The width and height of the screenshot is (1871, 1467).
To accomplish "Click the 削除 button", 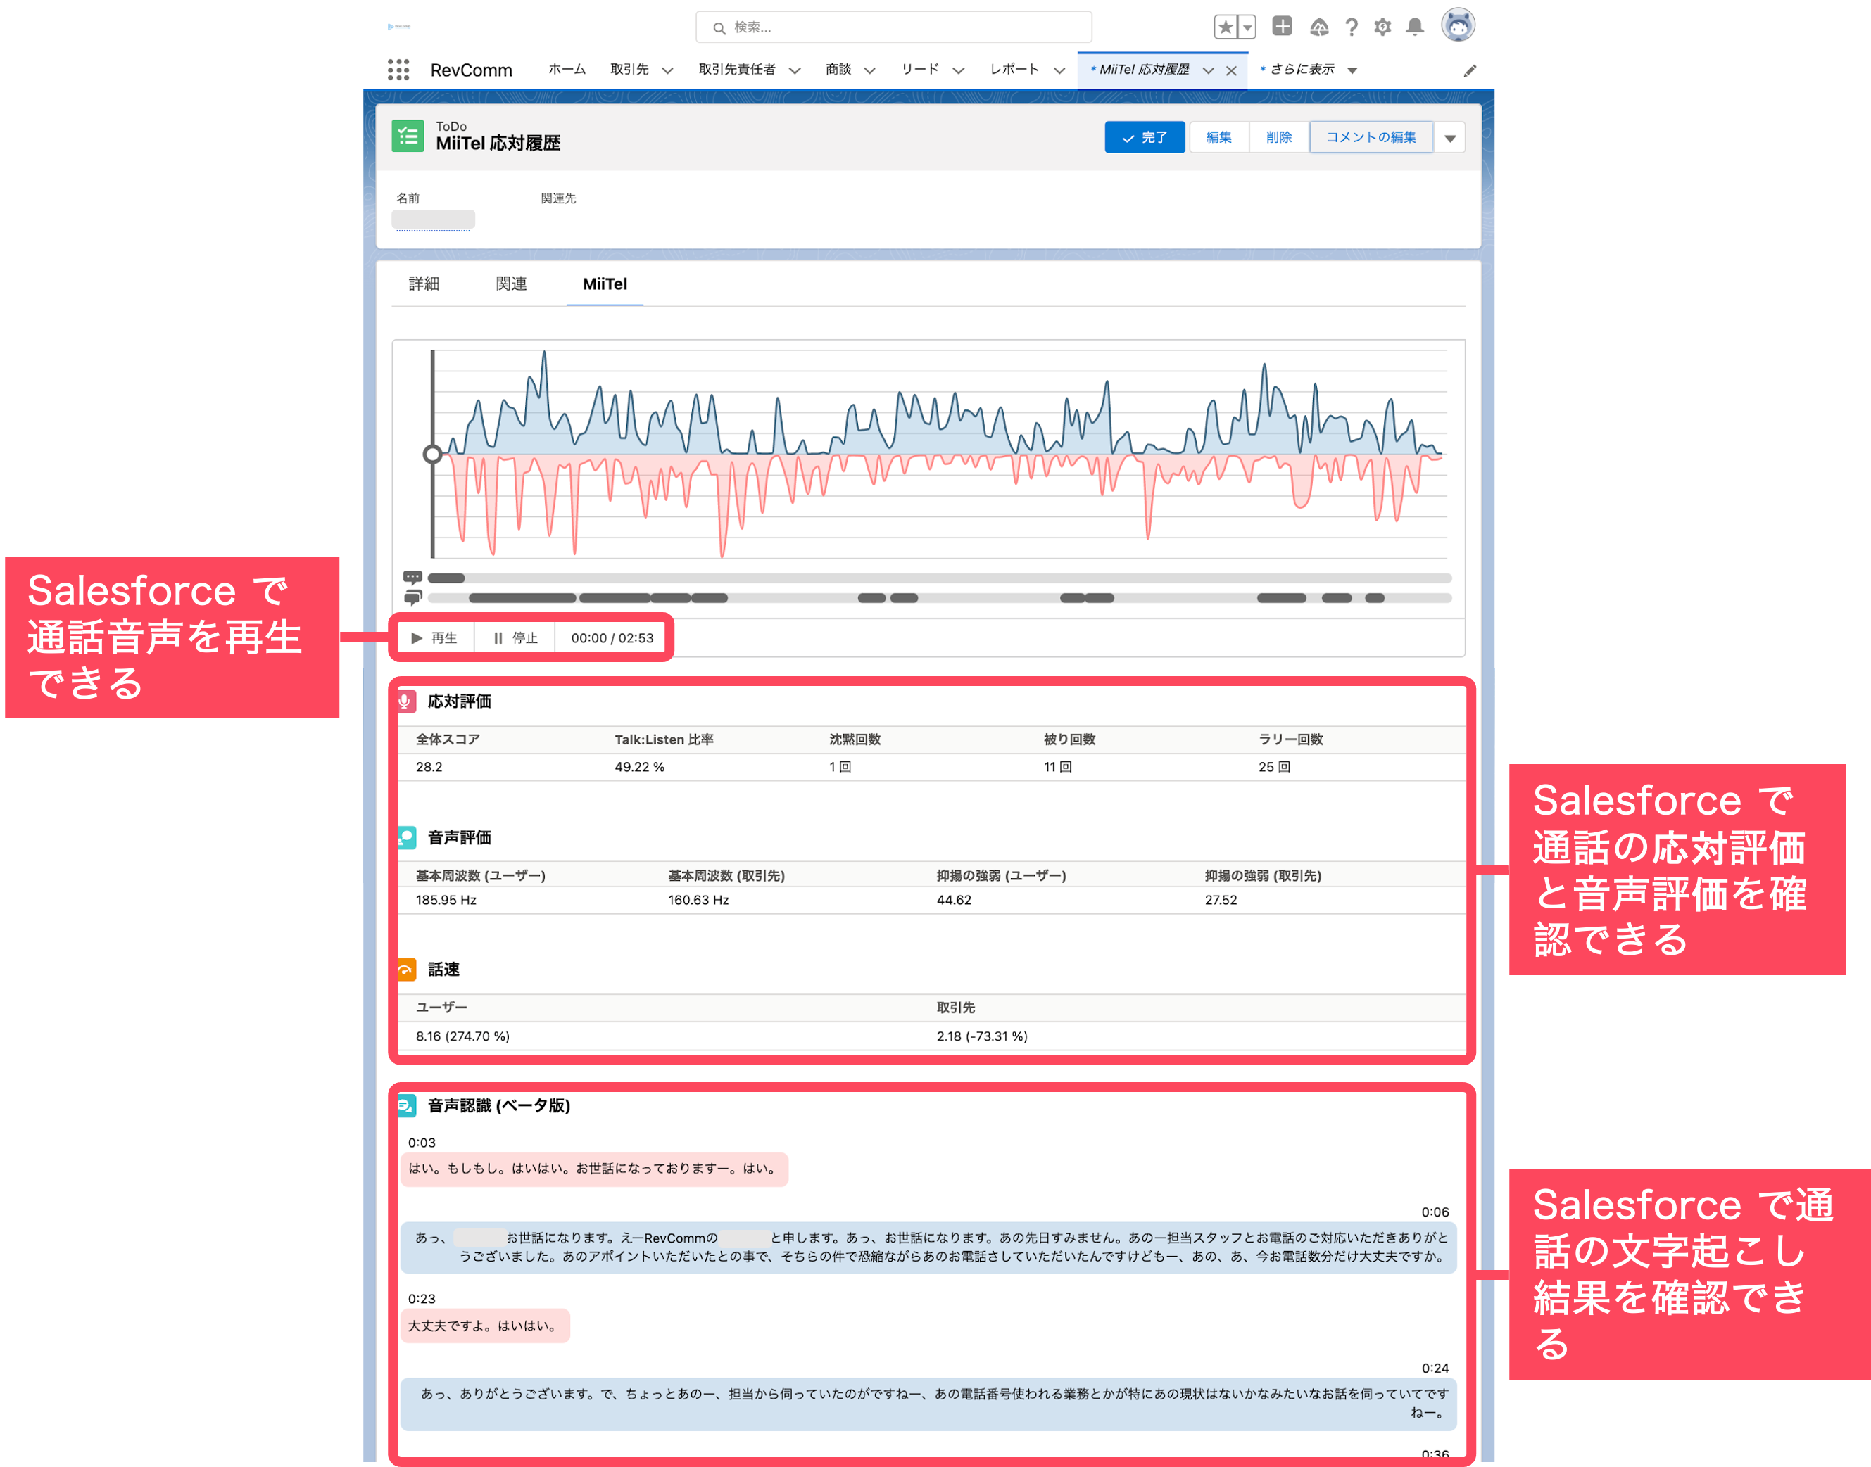I will coord(1278,137).
